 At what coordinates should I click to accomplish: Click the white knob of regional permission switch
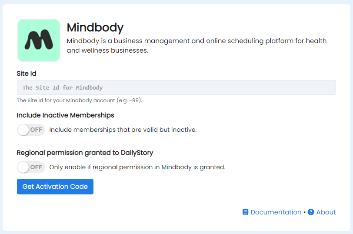point(23,167)
